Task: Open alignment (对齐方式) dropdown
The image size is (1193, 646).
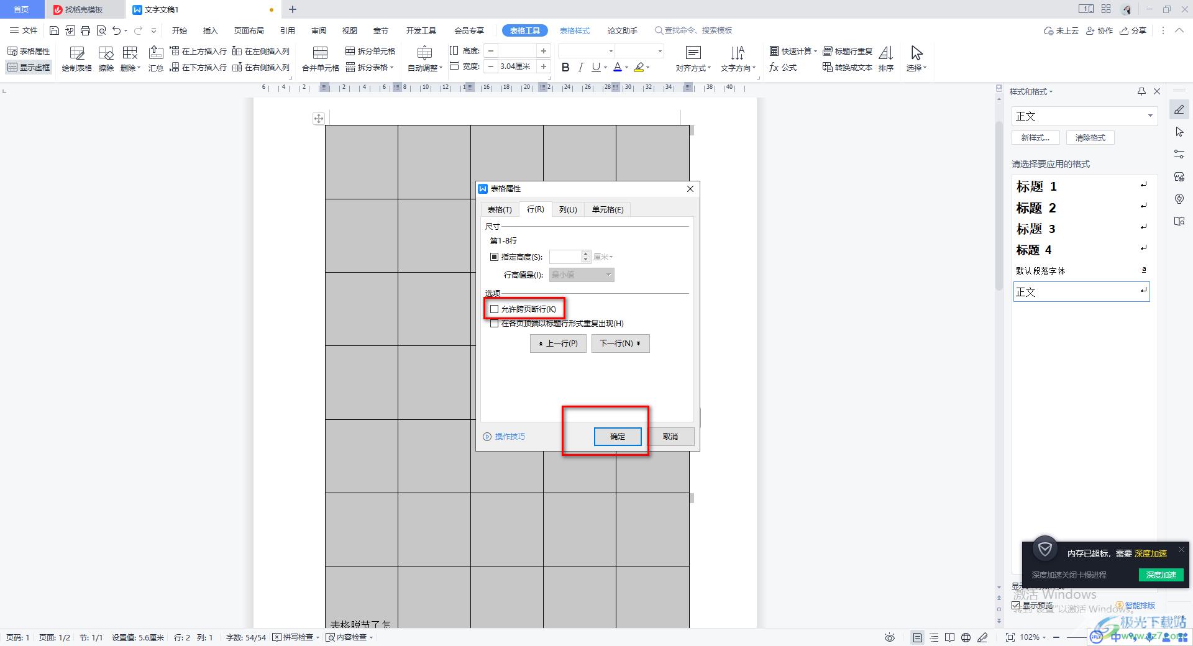Action: pyautogui.click(x=693, y=59)
